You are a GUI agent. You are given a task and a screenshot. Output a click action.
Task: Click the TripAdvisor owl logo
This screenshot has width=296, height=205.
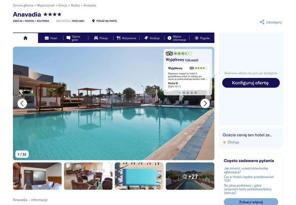(x=169, y=53)
